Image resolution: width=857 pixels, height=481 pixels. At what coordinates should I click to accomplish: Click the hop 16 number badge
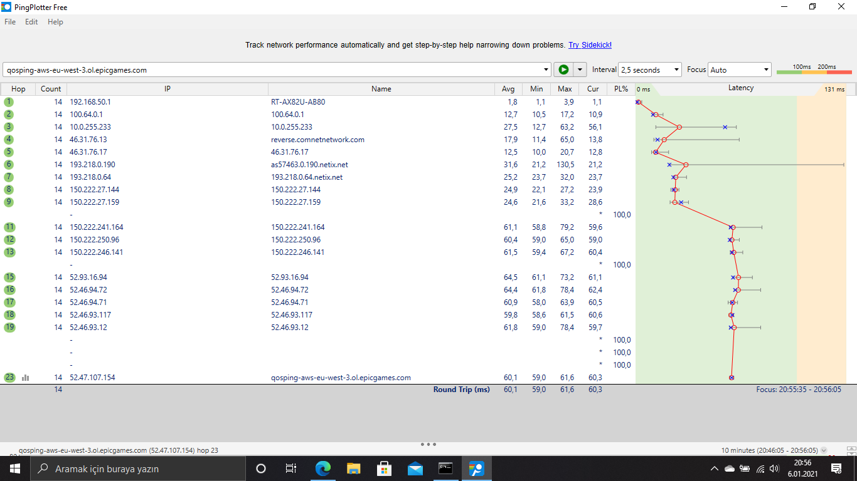coord(9,289)
